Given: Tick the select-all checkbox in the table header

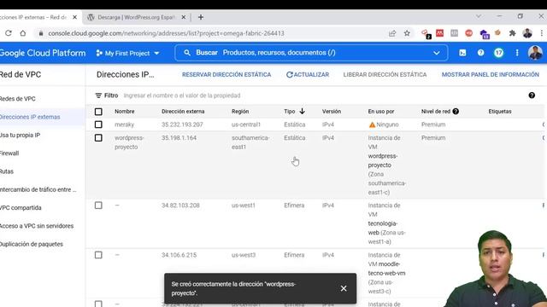Looking at the screenshot, I should [98, 112].
